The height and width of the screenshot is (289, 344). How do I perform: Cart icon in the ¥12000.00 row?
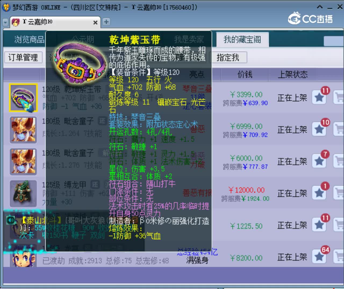tap(339, 193)
